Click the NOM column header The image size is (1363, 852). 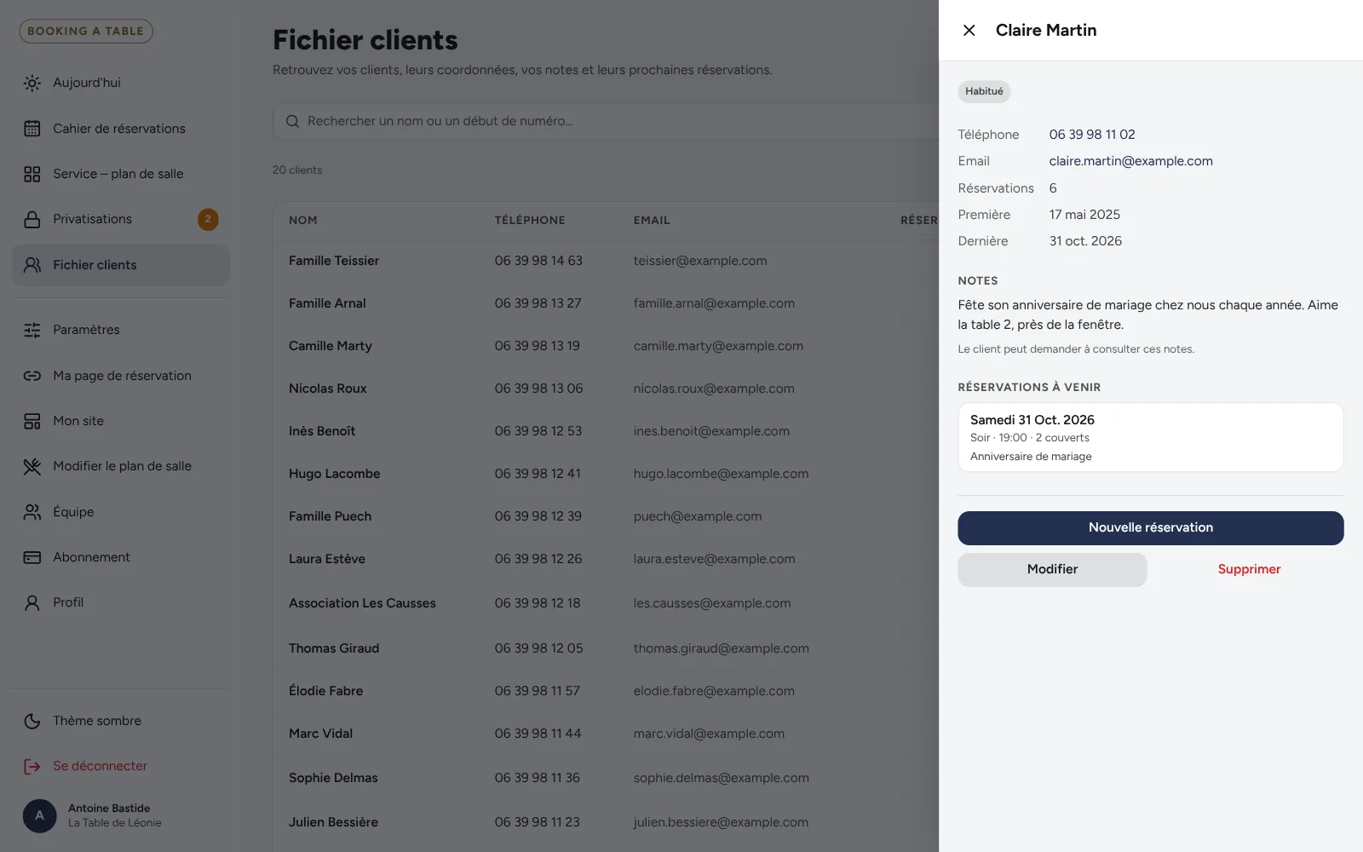(303, 221)
